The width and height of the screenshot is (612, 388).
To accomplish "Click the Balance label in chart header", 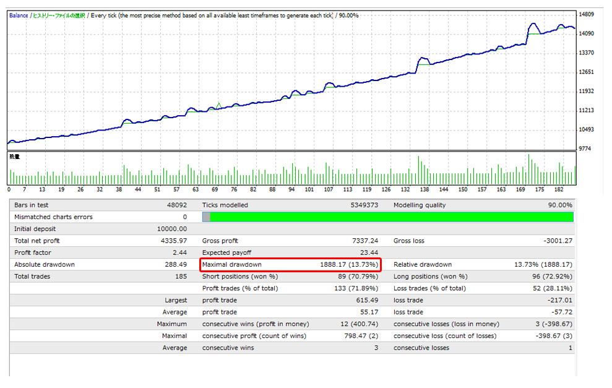I will click(x=19, y=15).
